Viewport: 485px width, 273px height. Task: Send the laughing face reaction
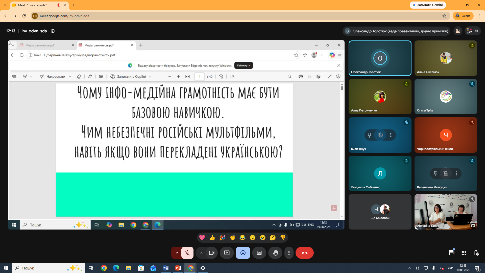(243, 238)
